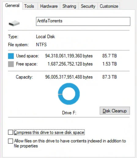Image resolution: width=137 pixels, height=158 pixels.
Task: Click the AntifaTorrents drive name field
Action: (x=83, y=21)
